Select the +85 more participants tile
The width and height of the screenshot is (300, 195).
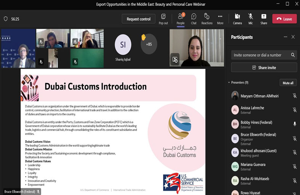point(149,44)
